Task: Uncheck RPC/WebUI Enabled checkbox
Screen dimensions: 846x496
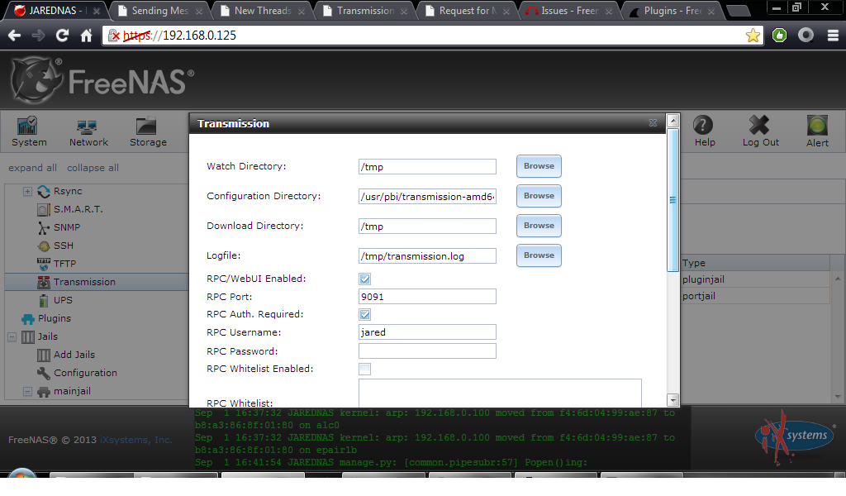Action: pos(364,279)
